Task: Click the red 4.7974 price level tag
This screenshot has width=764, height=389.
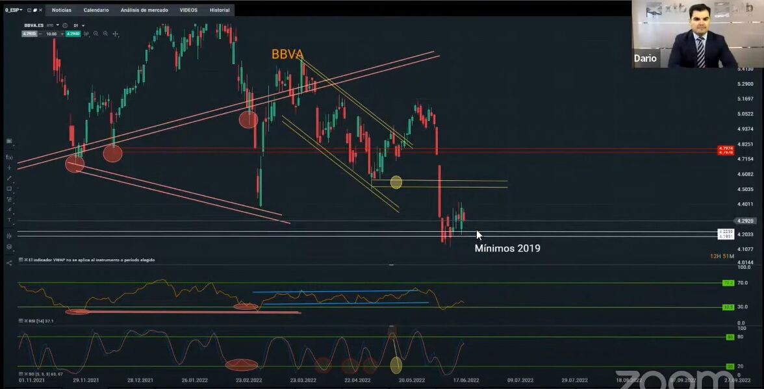Action: (x=726, y=147)
